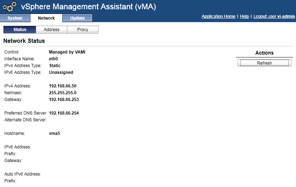The height and width of the screenshot is (187, 296).
Task: Open the Address sub-tab
Action: [52, 30]
